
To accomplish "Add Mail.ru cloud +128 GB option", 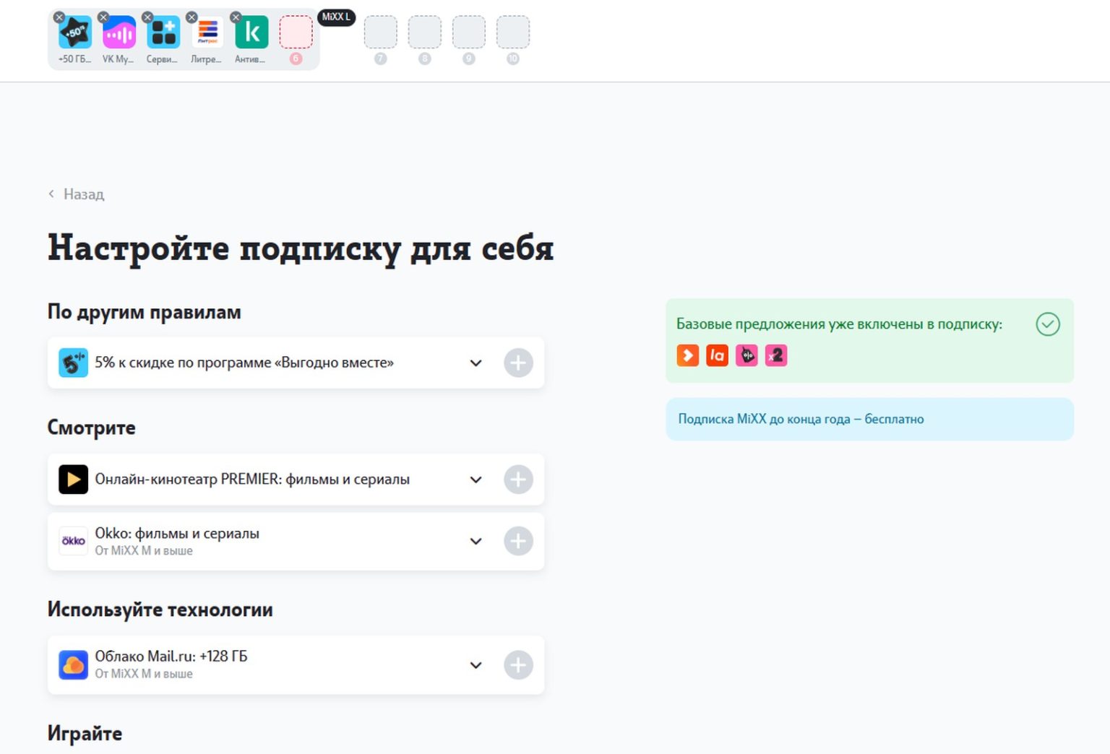I will (518, 665).
